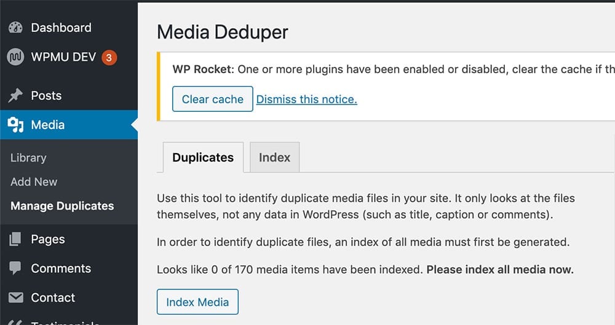The width and height of the screenshot is (615, 325).
Task: Click the Clear cache button
Action: [213, 99]
